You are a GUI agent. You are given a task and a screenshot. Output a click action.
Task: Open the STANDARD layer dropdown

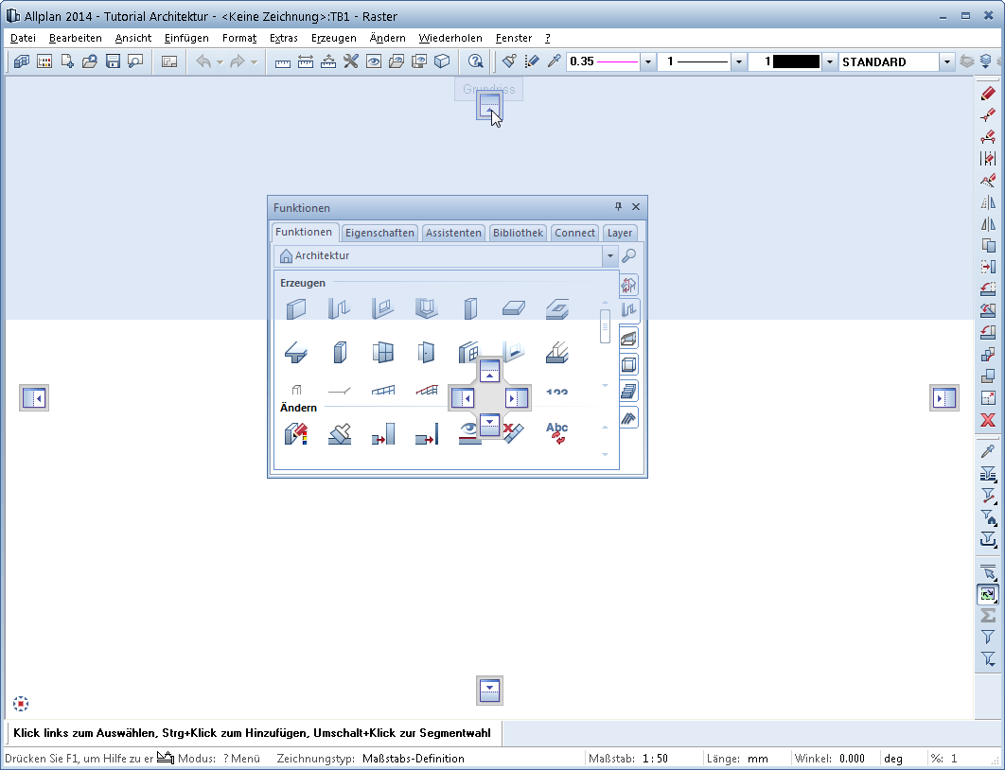coord(947,61)
